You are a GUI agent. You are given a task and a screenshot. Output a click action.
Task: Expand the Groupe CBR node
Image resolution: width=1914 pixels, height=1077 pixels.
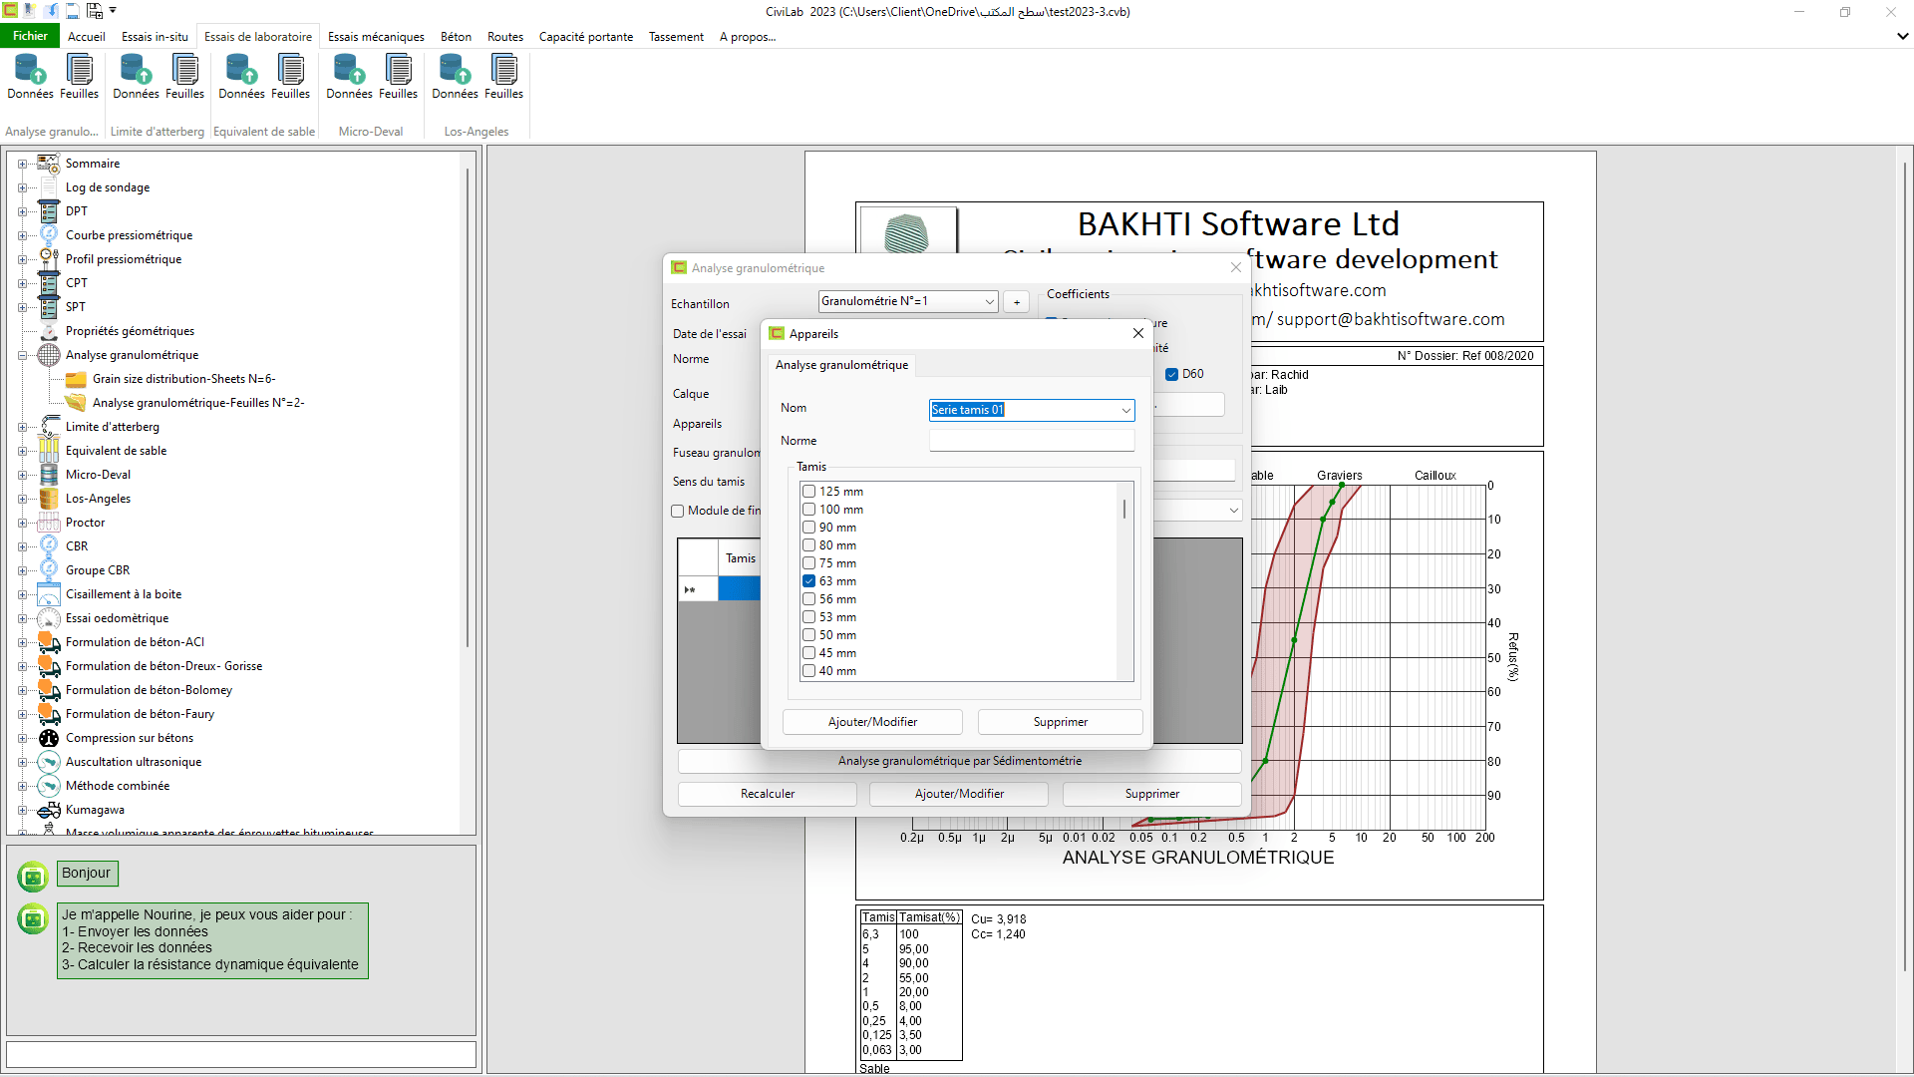pyautogui.click(x=22, y=570)
